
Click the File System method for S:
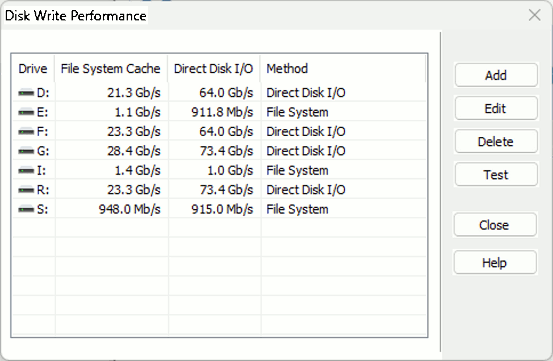pos(298,209)
